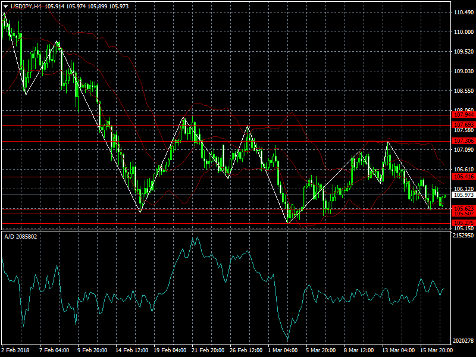Click the 14 Feb 12:00 time label

(131, 350)
